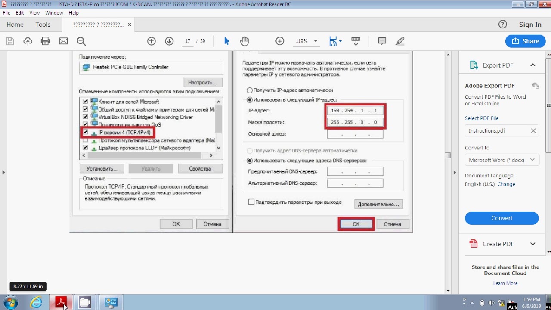Click the Learn More link
Image resolution: width=551 pixels, height=310 pixels.
[x=505, y=283]
